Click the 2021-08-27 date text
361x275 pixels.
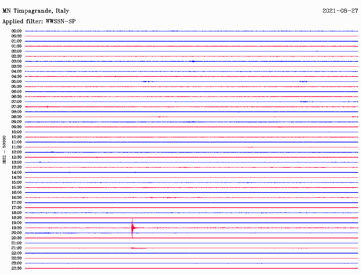point(340,11)
